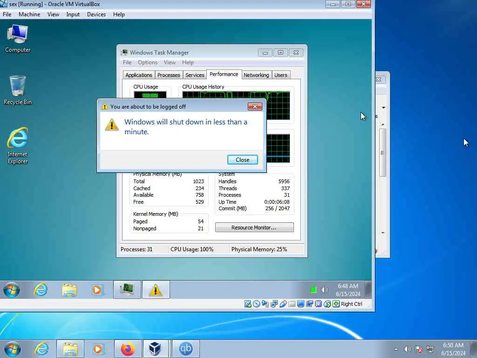Viewport: 477px width, 358px height.
Task: Show hidden host tray icons
Action: (396, 349)
